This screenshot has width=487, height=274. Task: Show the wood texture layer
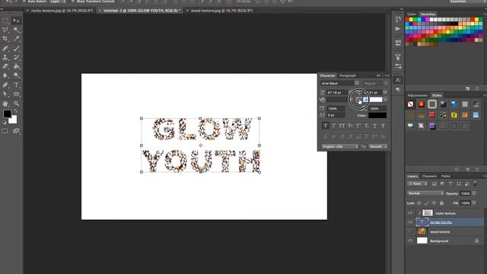click(x=410, y=231)
